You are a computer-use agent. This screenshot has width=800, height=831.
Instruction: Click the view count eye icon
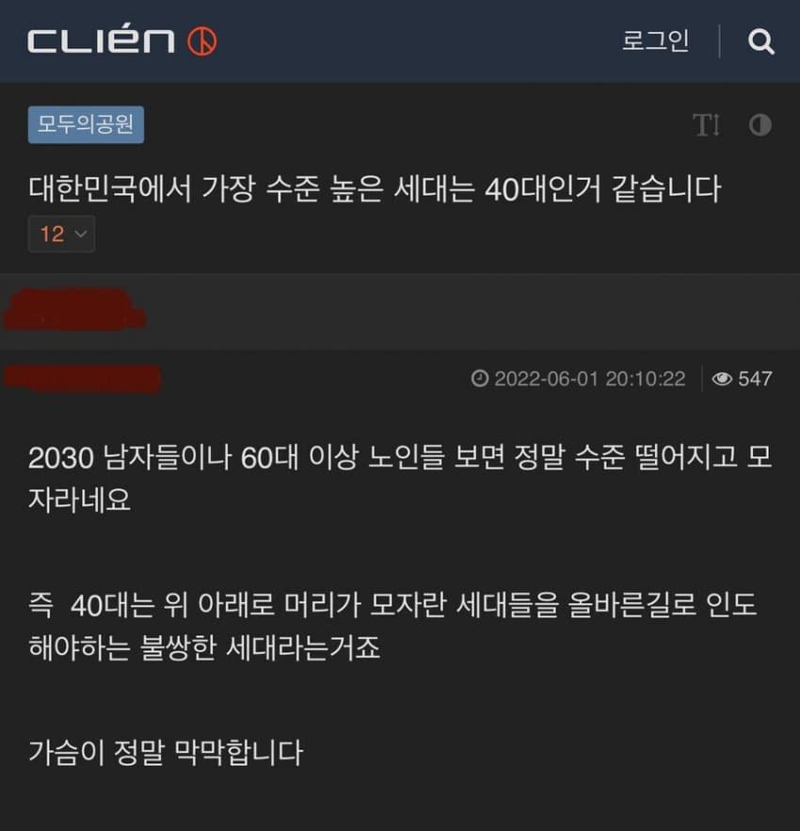[722, 379]
